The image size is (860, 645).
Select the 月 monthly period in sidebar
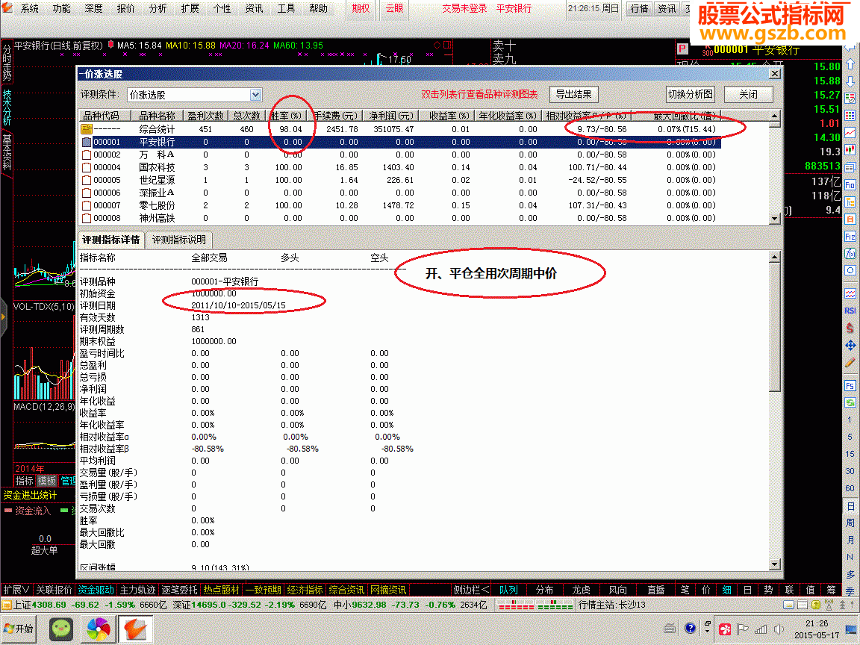click(x=850, y=540)
